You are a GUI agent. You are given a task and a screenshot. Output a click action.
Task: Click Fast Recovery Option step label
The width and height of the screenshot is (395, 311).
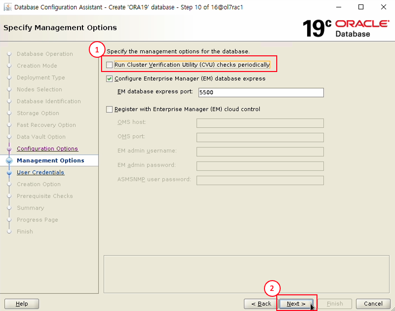(46, 125)
